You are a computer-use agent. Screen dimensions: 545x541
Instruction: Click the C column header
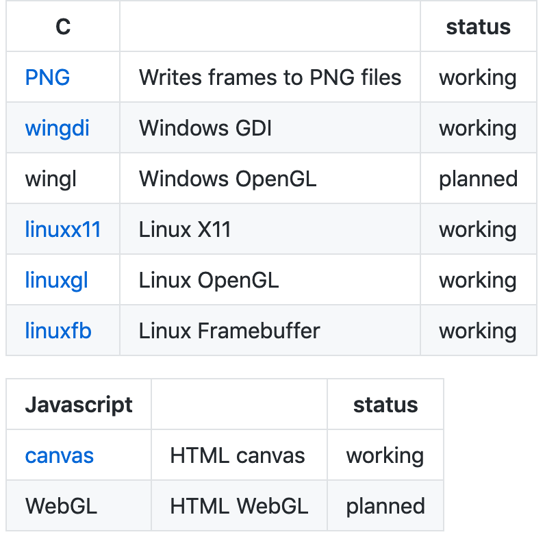[63, 27]
